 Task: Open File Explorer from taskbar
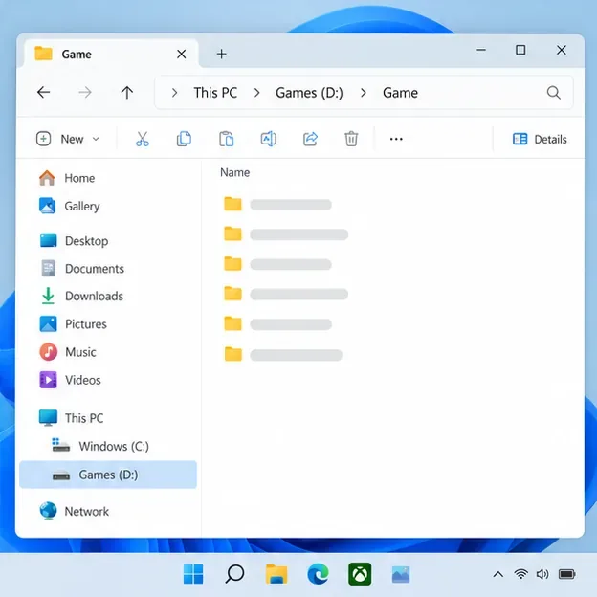276,574
